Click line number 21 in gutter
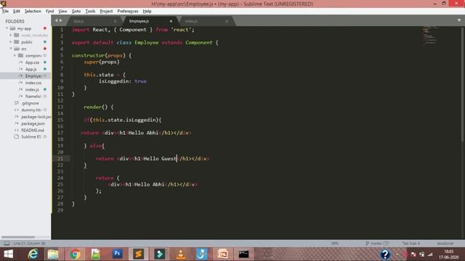 pyautogui.click(x=60, y=159)
